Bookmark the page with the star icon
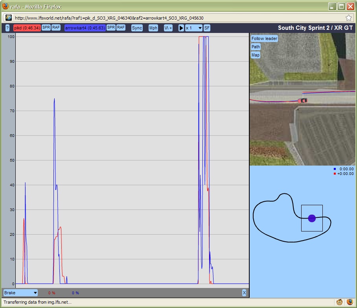The height and width of the screenshot is (308, 357). (349, 18)
